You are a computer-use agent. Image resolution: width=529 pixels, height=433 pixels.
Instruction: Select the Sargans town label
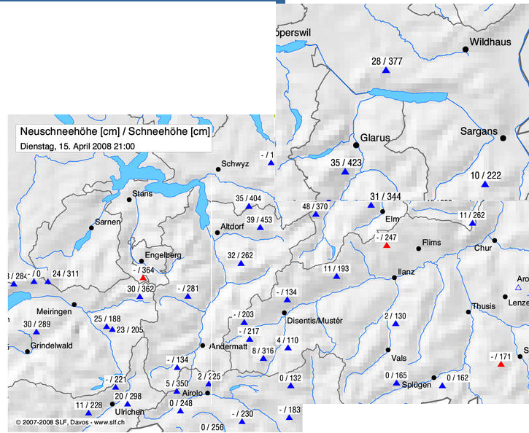[479, 131]
